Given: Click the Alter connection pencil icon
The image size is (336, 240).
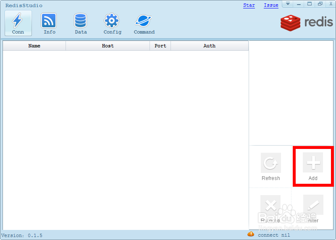Looking at the screenshot, I should [313, 205].
